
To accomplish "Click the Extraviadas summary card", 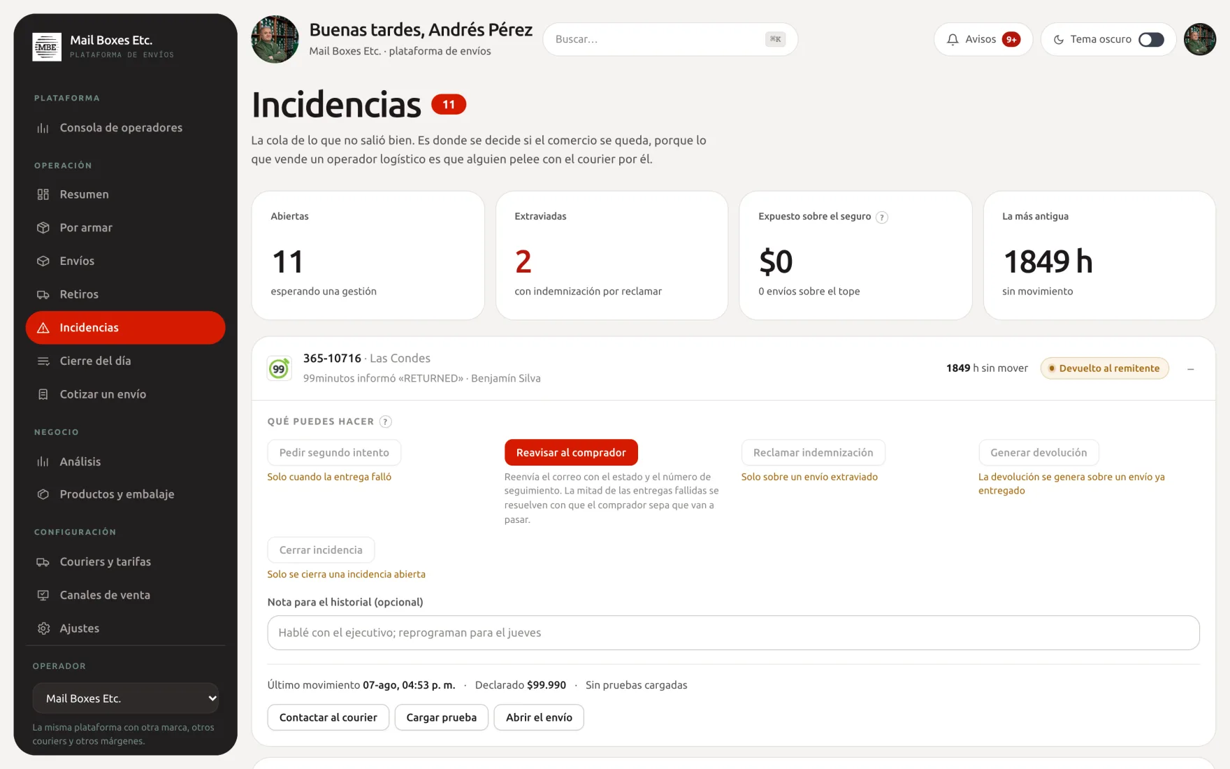I will coord(612,256).
